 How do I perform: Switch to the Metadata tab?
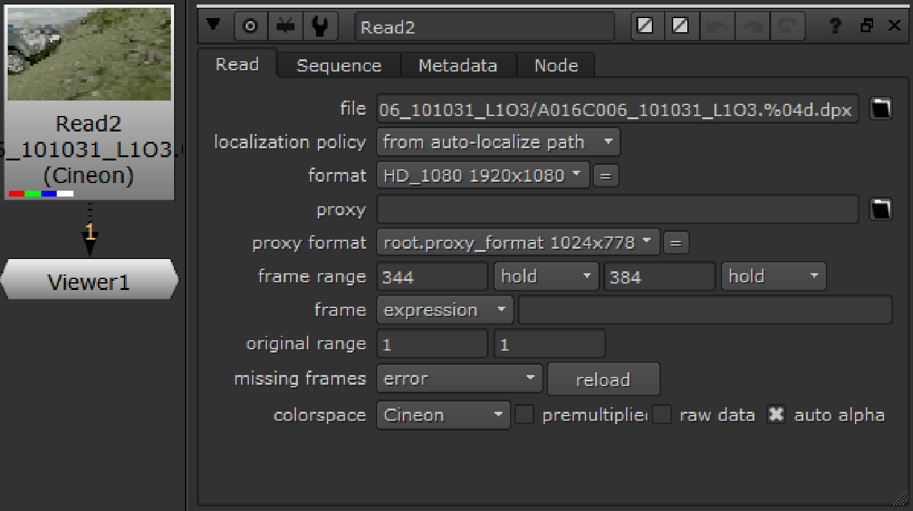coord(458,66)
